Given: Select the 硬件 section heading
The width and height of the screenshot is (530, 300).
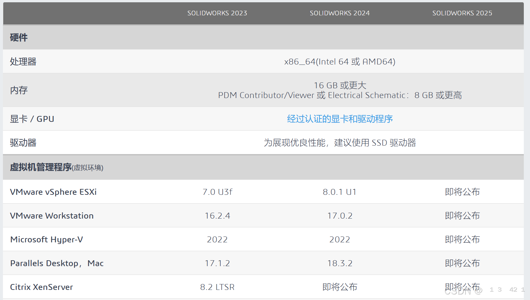Looking at the screenshot, I should tap(19, 37).
